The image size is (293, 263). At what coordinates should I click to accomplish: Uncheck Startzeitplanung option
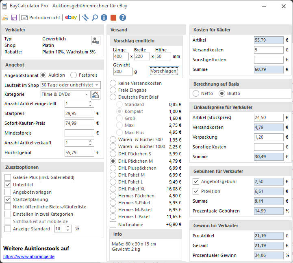tap(8, 199)
